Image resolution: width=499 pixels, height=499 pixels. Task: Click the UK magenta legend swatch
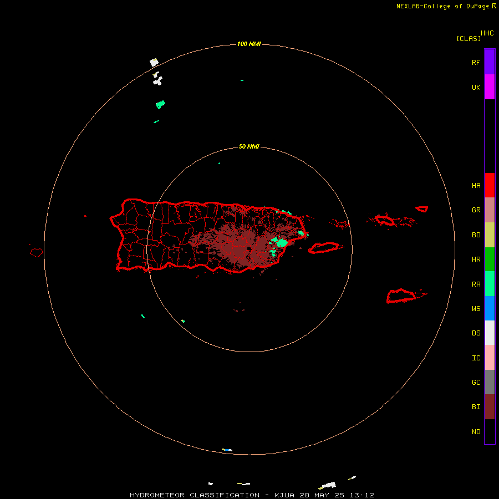[x=490, y=86]
